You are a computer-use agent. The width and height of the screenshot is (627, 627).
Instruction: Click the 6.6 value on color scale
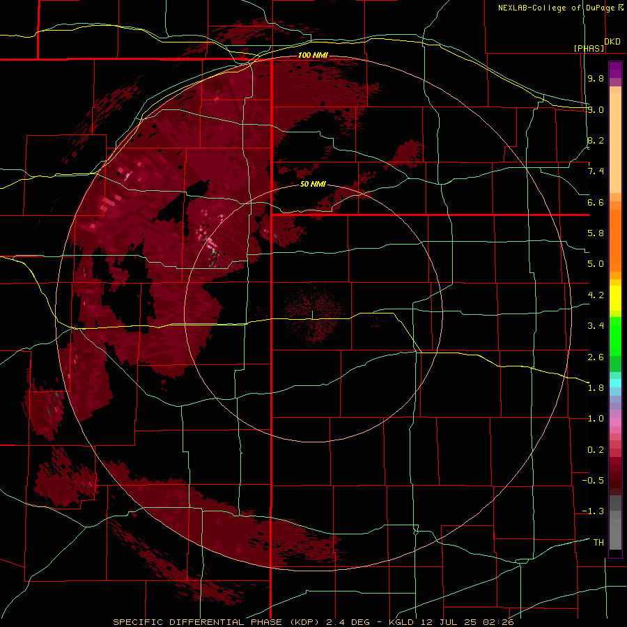coord(596,202)
